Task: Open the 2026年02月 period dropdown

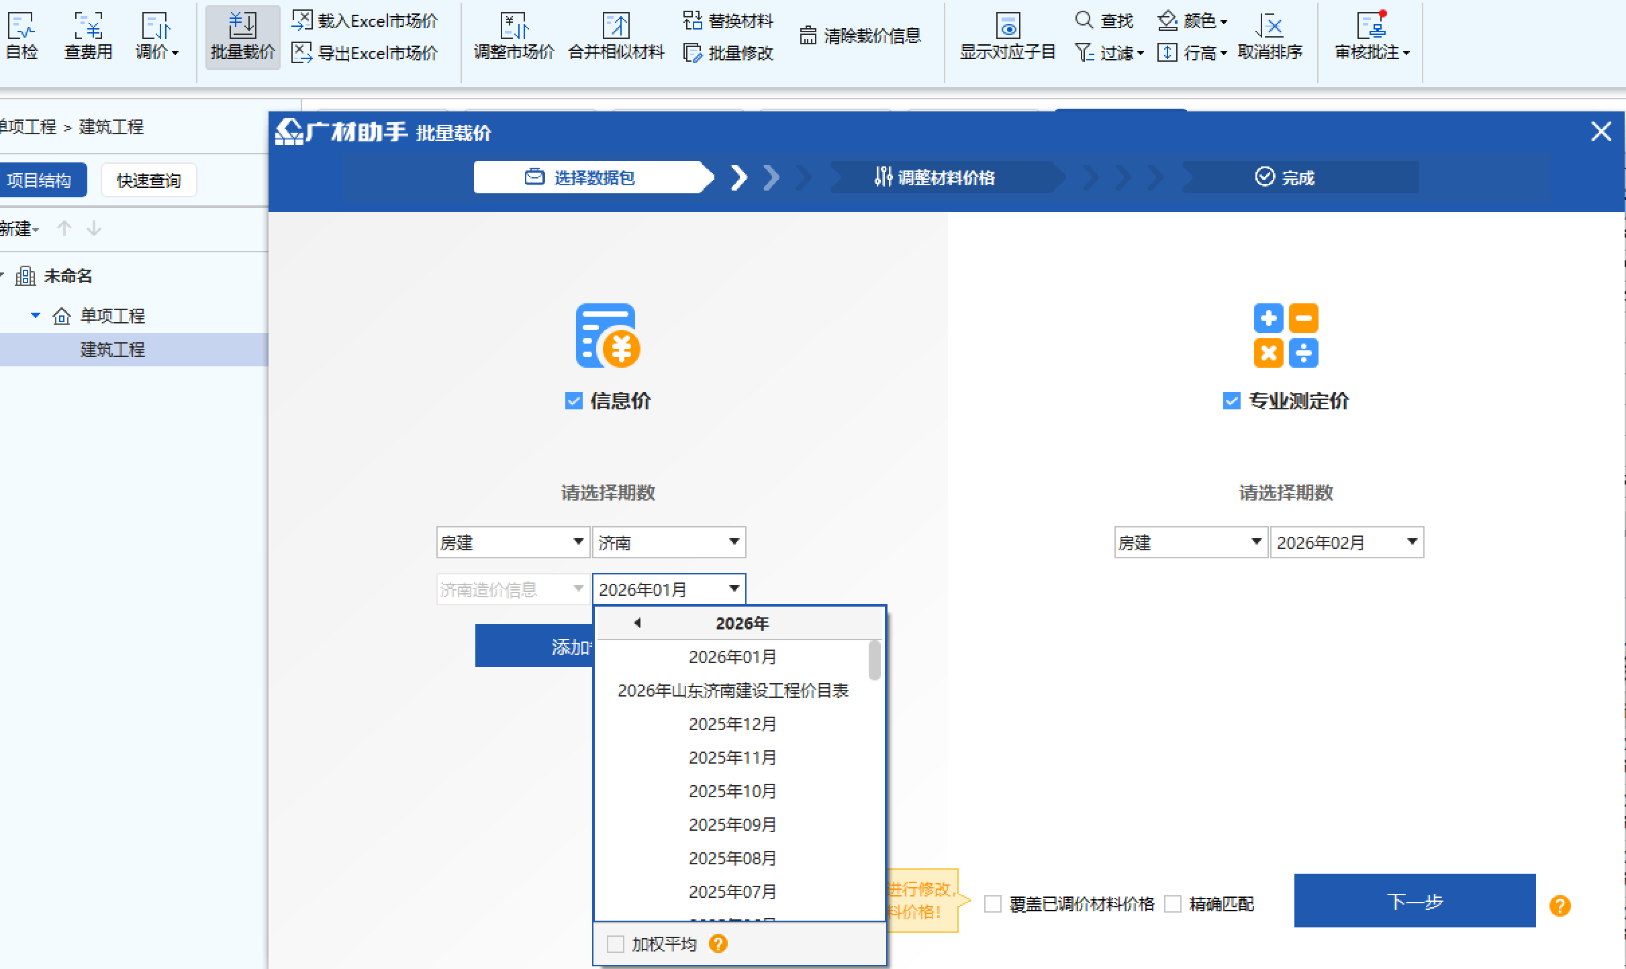Action: (1347, 542)
